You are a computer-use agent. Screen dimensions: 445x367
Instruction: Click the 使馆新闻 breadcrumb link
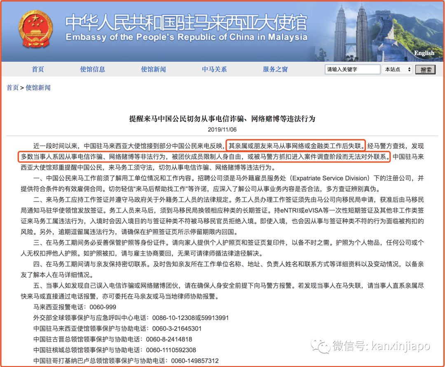point(38,88)
